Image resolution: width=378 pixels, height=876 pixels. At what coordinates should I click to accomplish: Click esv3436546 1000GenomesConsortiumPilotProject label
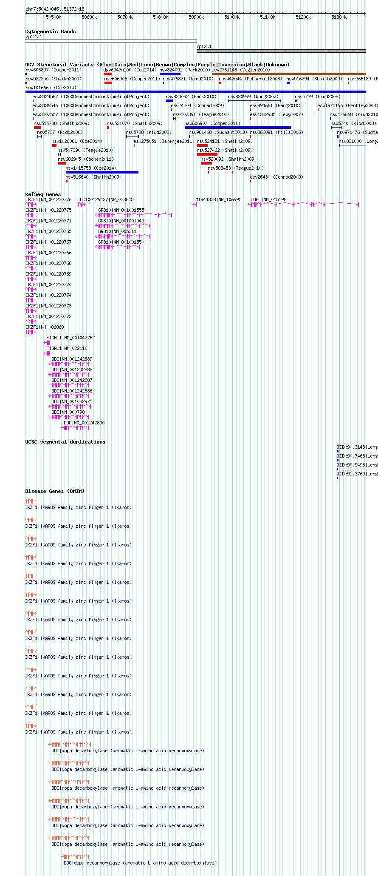click(91, 105)
